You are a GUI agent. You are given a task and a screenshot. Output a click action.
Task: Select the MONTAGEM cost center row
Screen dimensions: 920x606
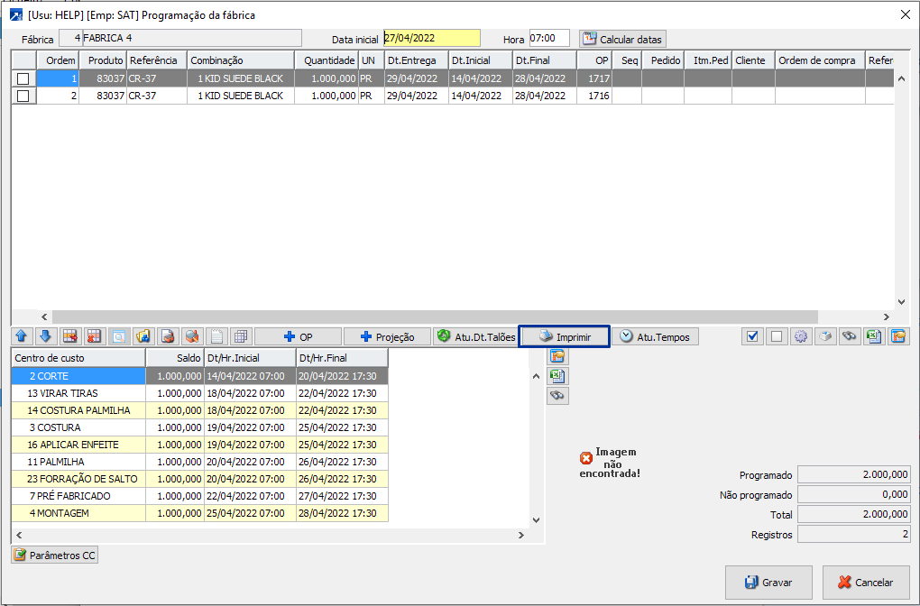[78, 513]
